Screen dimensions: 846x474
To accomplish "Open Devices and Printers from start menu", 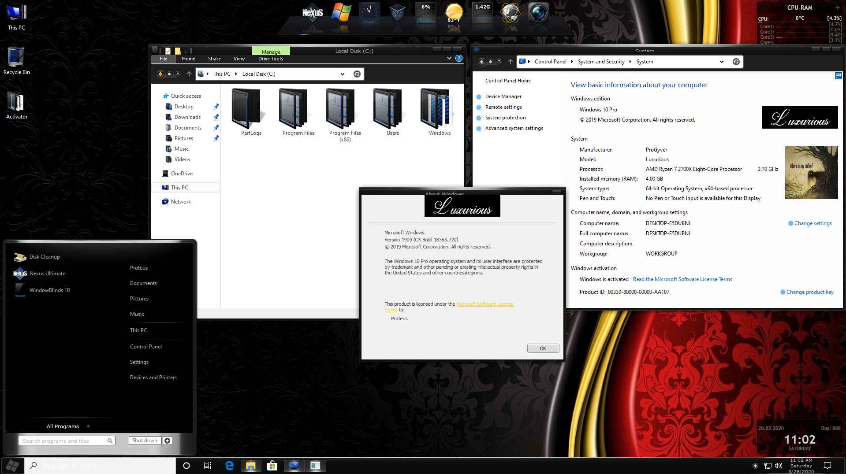I will point(153,378).
